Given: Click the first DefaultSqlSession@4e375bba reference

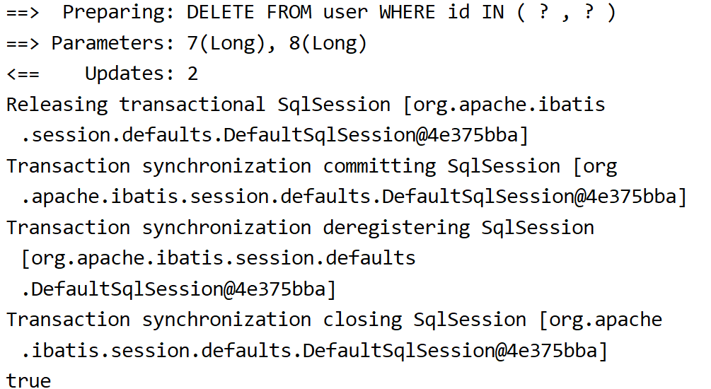Looking at the screenshot, I should [x=371, y=135].
